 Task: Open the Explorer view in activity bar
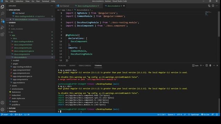click(x=2, y=7)
